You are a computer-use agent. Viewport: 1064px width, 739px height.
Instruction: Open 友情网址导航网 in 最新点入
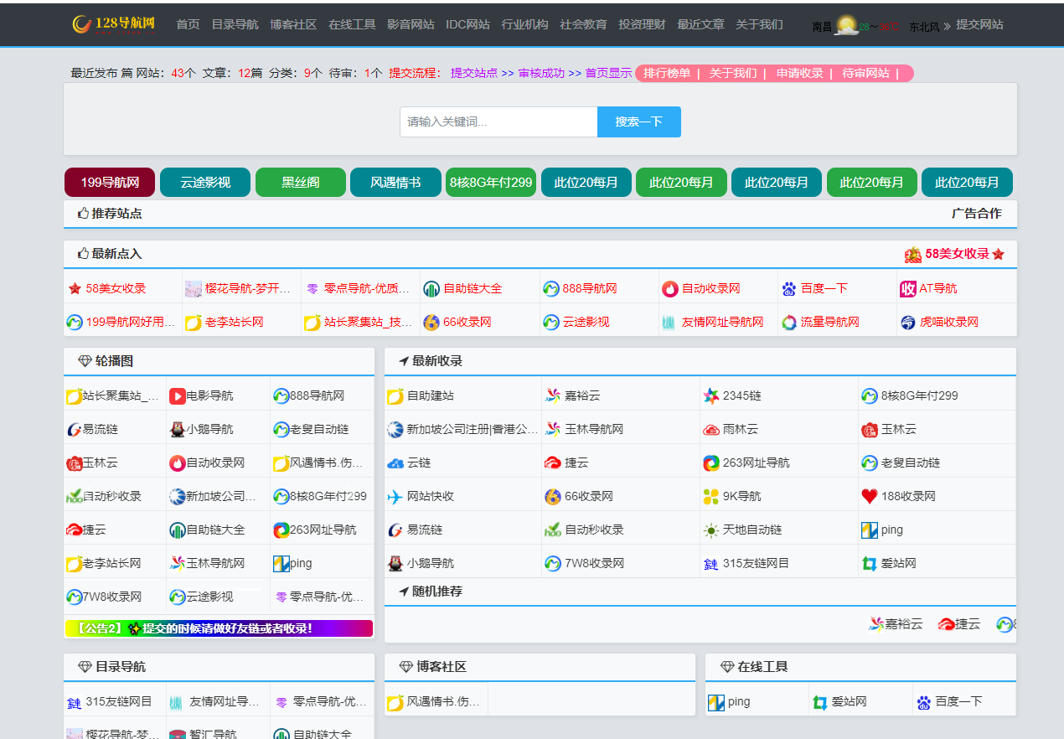(722, 323)
